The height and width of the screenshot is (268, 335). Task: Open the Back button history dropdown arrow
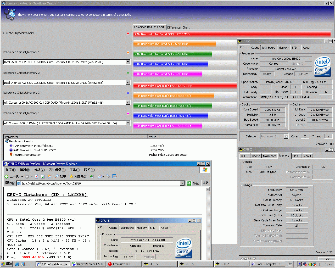coord(22,177)
